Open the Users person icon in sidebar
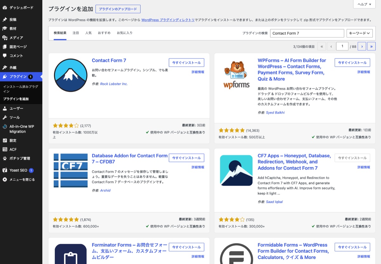The image size is (381, 264). tap(5, 108)
